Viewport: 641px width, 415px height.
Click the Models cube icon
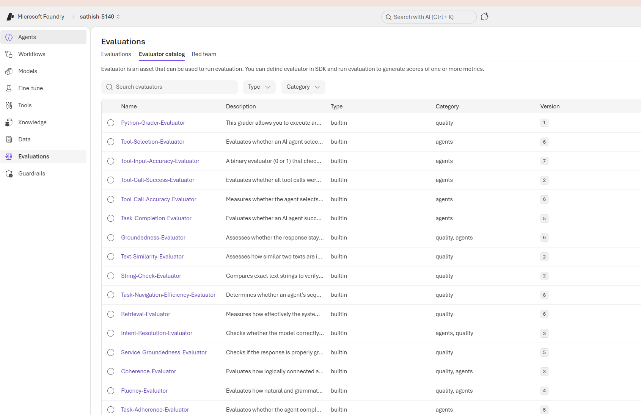tap(9, 71)
